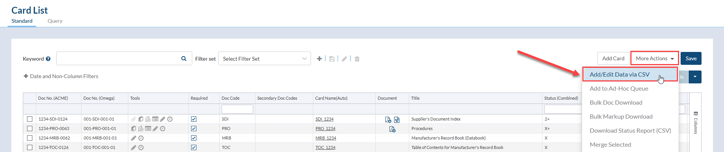This screenshot has height=152, width=724.
Task: Open the clock history icon in the 1234-SDI-0124 row
Action: [x=170, y=119]
